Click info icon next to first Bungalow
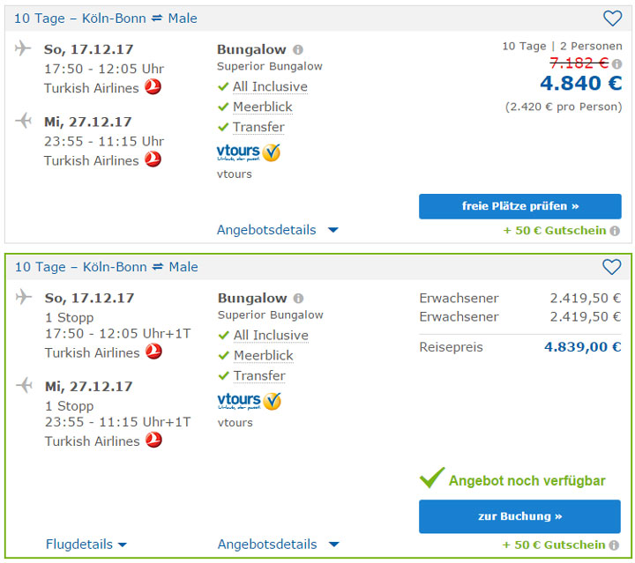The height and width of the screenshot is (563, 635). pyautogui.click(x=298, y=50)
